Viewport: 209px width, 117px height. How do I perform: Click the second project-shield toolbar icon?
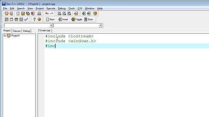11,13
